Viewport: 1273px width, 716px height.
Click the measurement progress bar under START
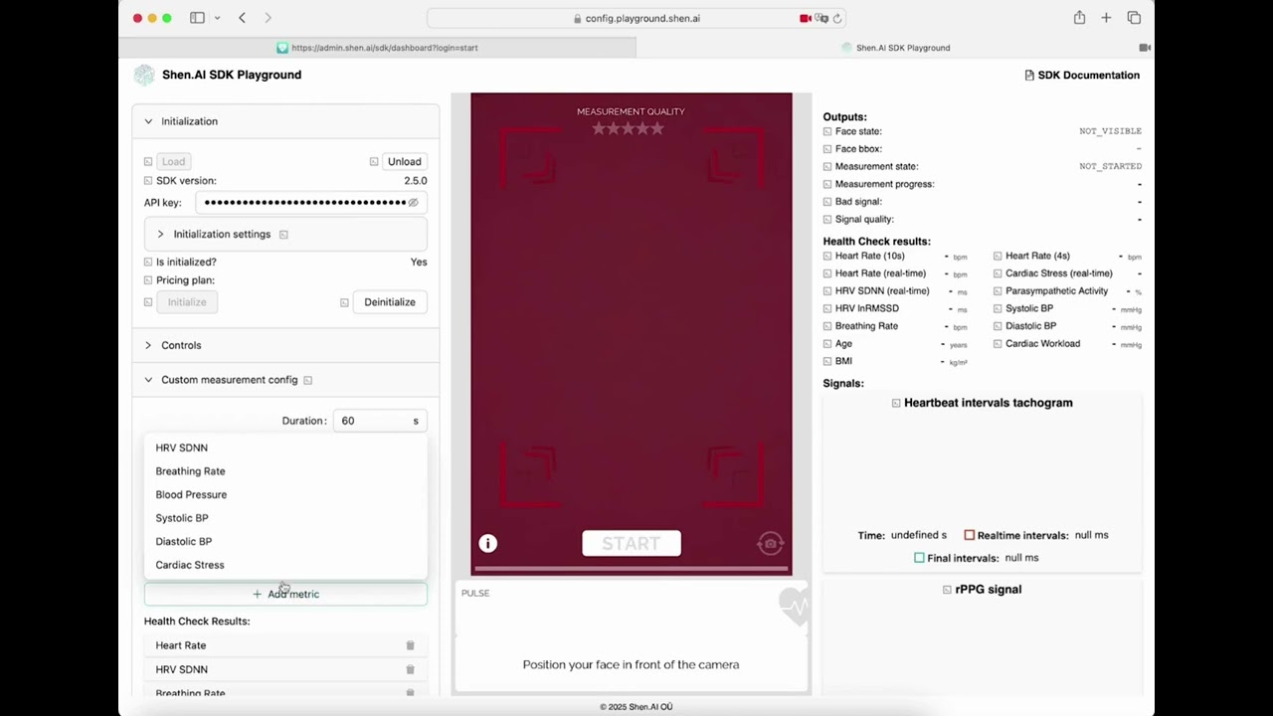pos(632,569)
